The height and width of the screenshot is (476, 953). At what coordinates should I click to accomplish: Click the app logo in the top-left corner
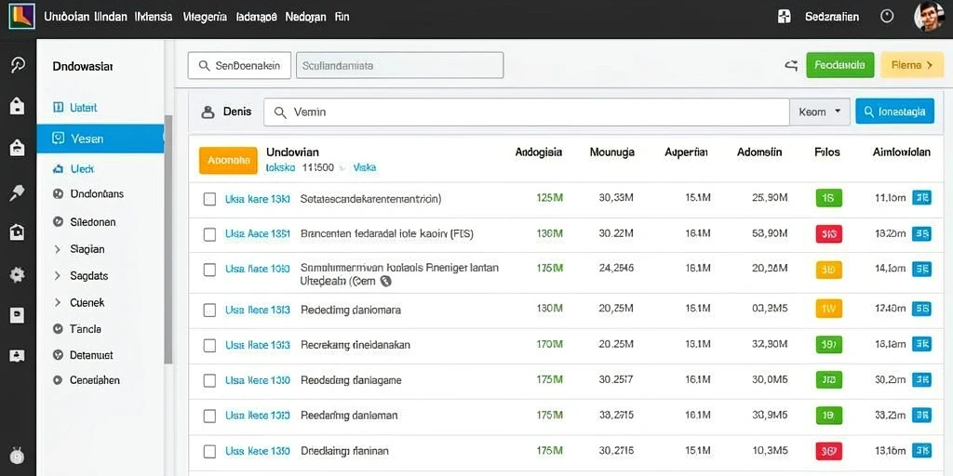point(21,17)
